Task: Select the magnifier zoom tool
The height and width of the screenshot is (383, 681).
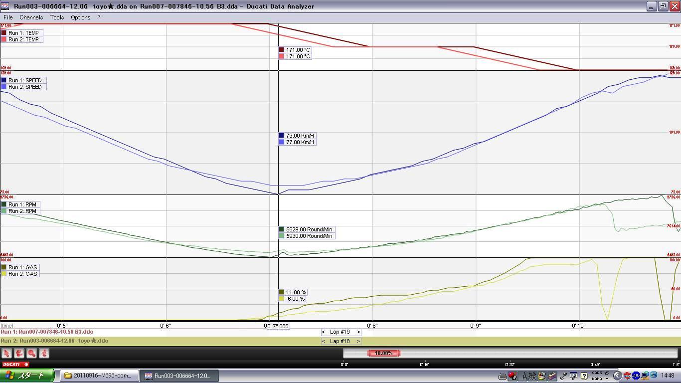Action: click(x=31, y=353)
